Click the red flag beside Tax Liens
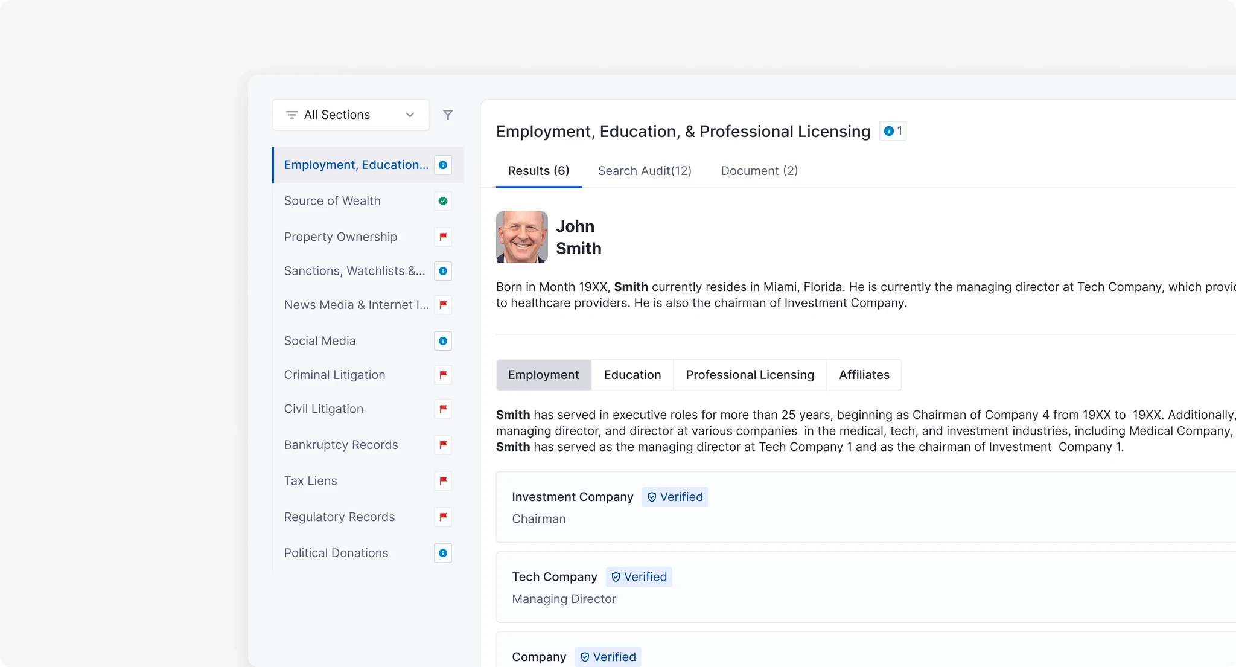 [x=443, y=481]
